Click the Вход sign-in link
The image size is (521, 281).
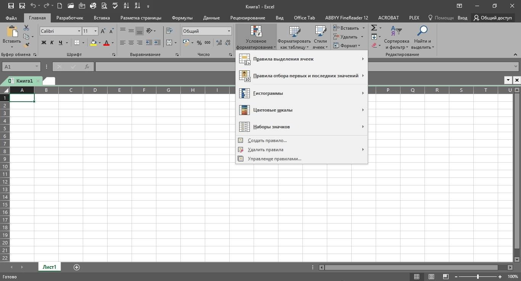[x=462, y=18]
